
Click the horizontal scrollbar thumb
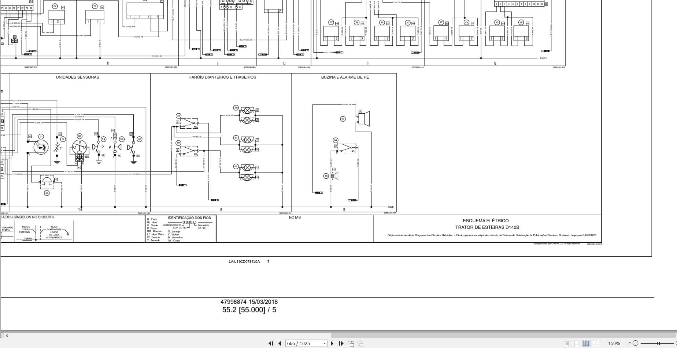pyautogui.click(x=504, y=335)
